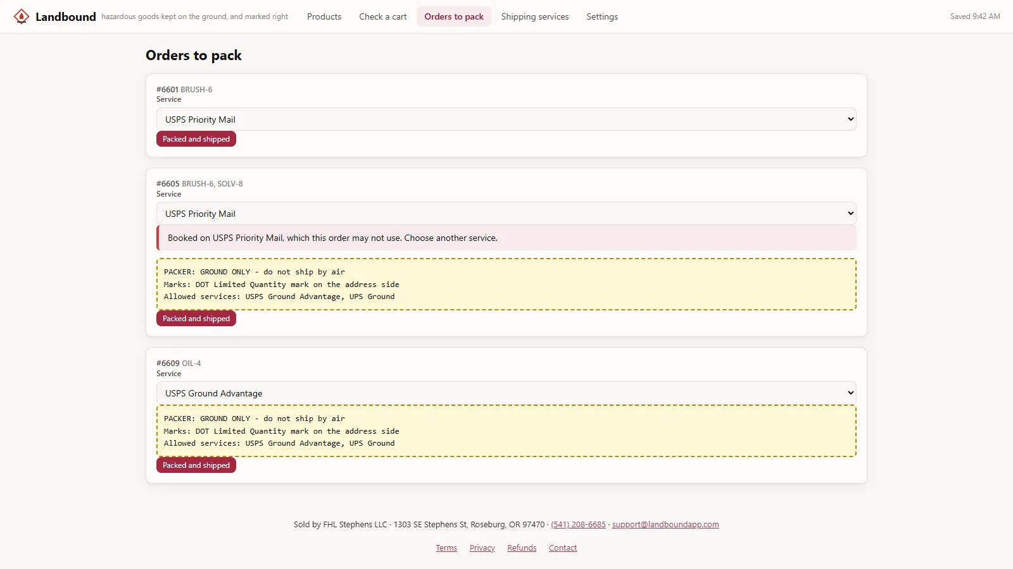Open Shipping services page

click(x=535, y=16)
